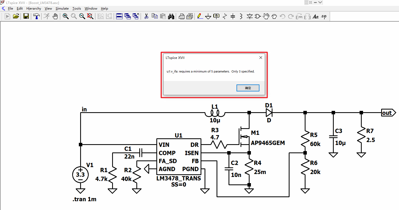Select the inductor placement tool

tap(241, 16)
